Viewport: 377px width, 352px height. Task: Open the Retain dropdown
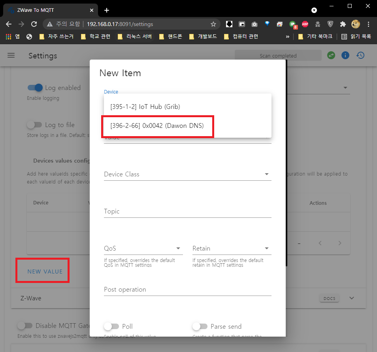point(232,248)
